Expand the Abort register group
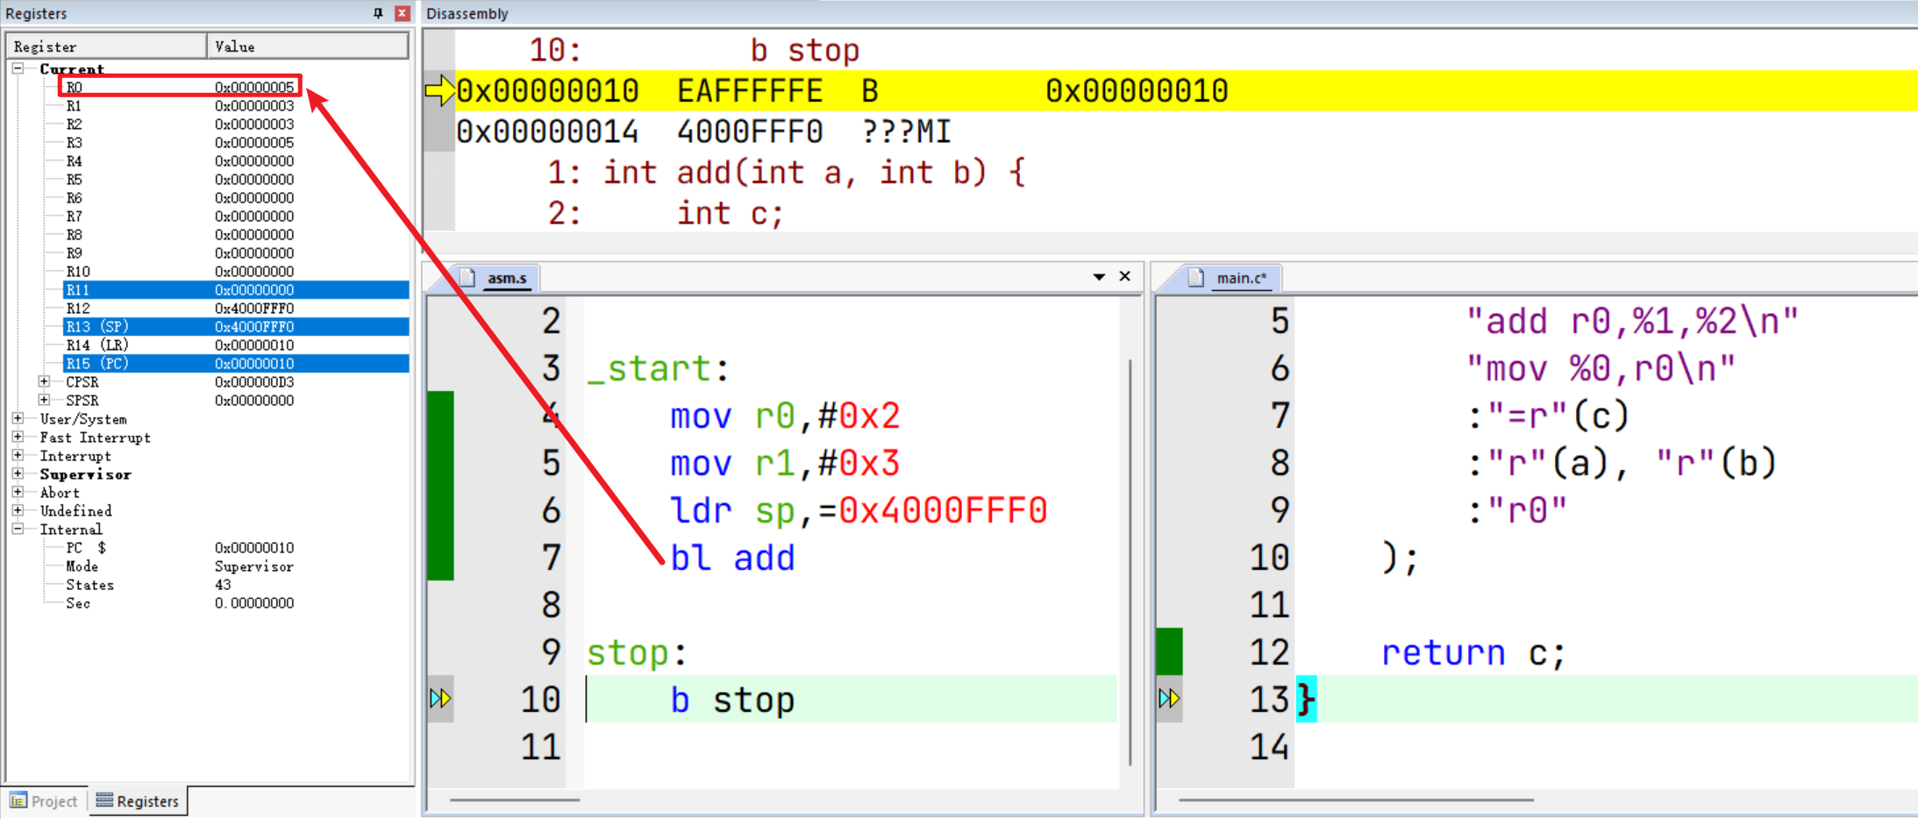This screenshot has height=819, width=1918. [18, 492]
